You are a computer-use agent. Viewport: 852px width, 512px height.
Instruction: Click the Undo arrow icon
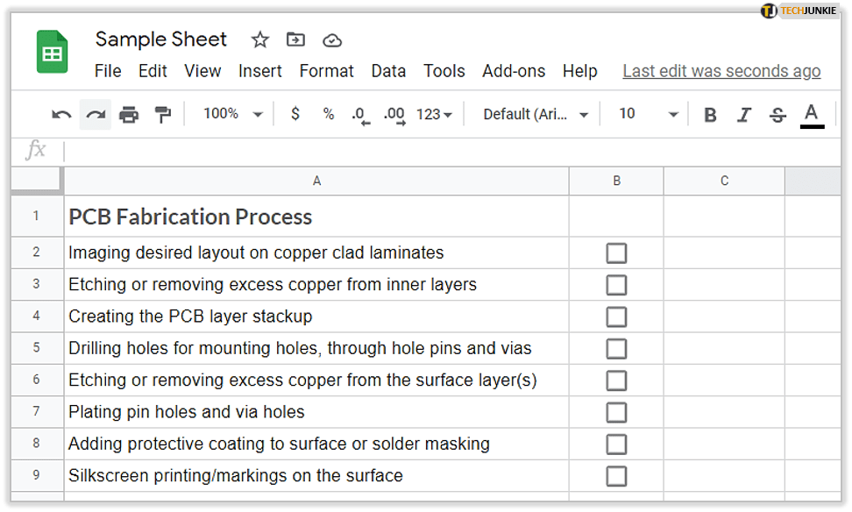click(61, 114)
